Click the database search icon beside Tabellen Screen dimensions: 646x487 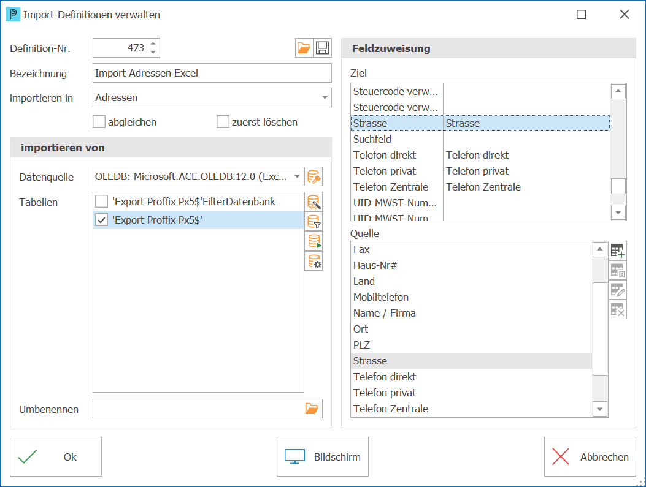click(x=313, y=202)
